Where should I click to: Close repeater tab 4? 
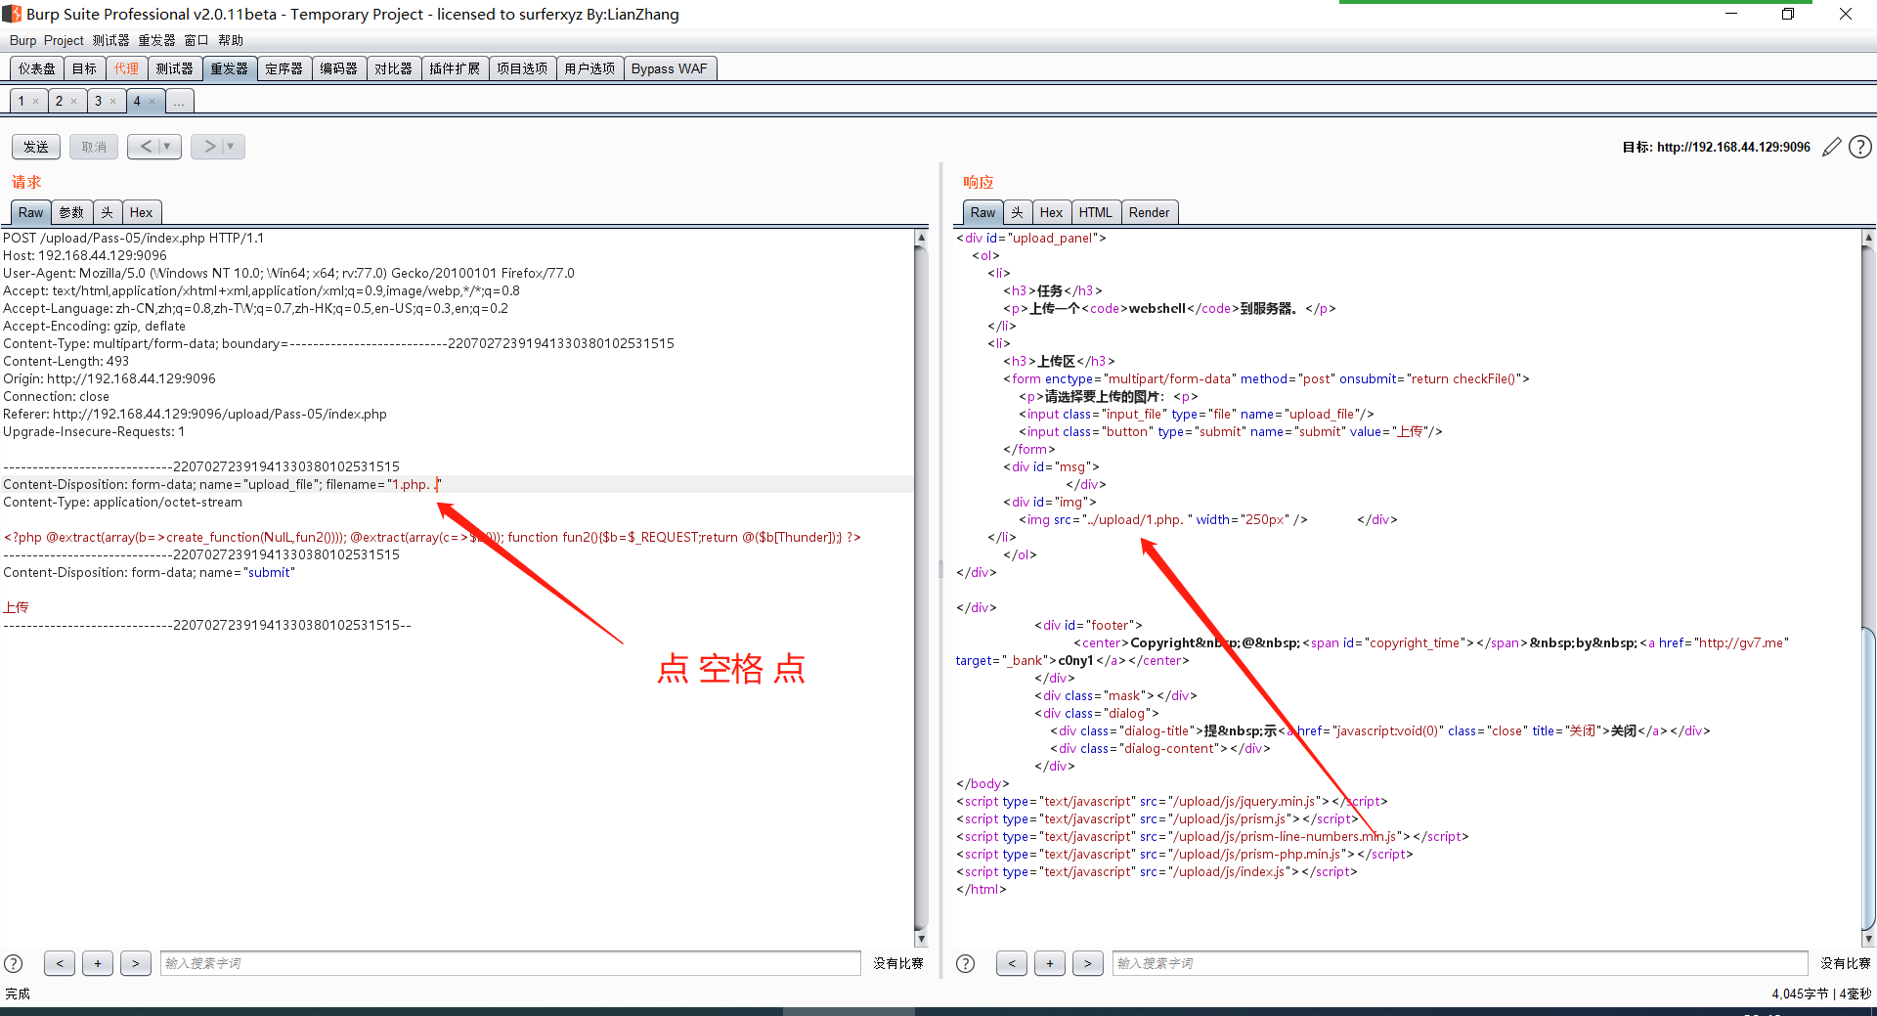[x=153, y=102]
